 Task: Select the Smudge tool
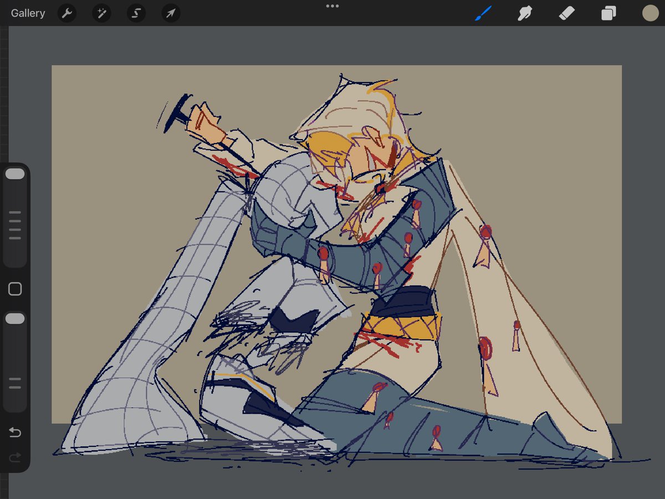click(525, 13)
